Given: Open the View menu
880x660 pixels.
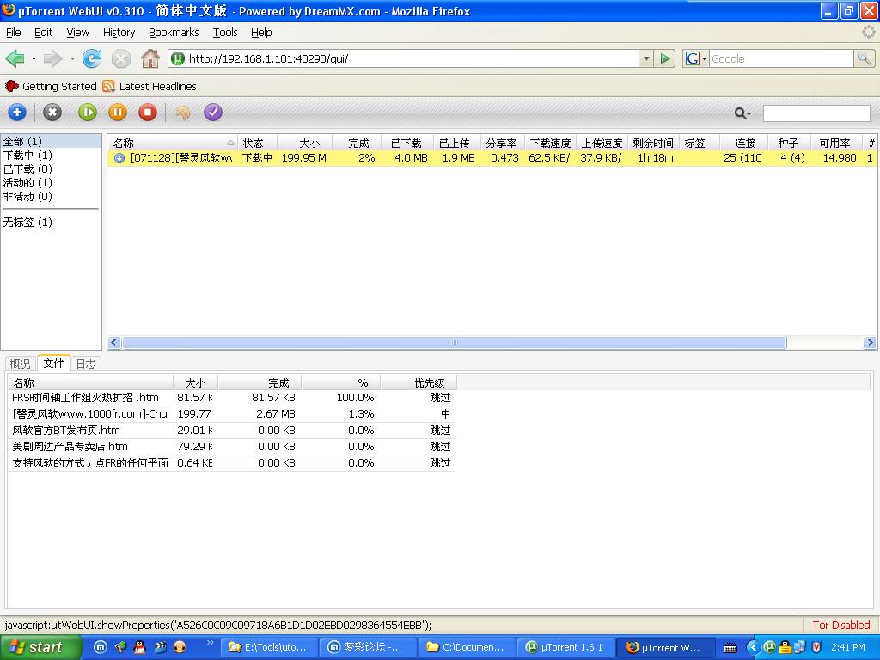Looking at the screenshot, I should pos(78,33).
